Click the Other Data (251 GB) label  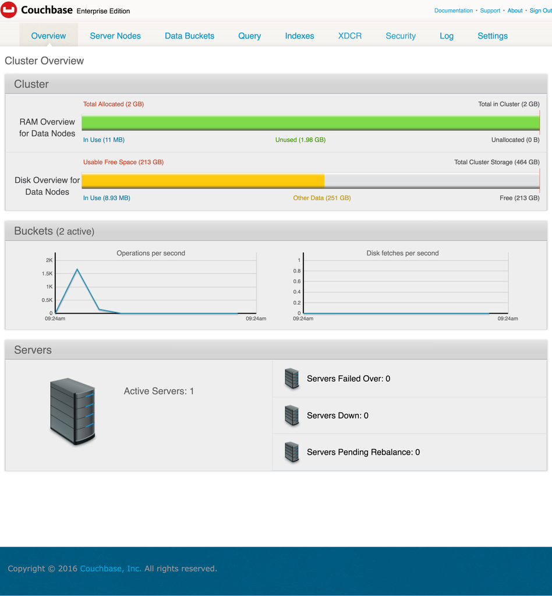click(x=321, y=198)
